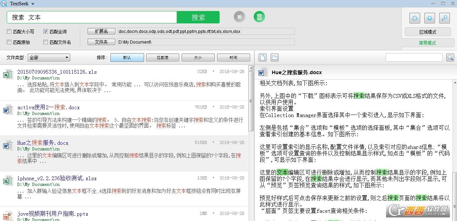Click the magnifier icon in preview panel

click(x=451, y=57)
